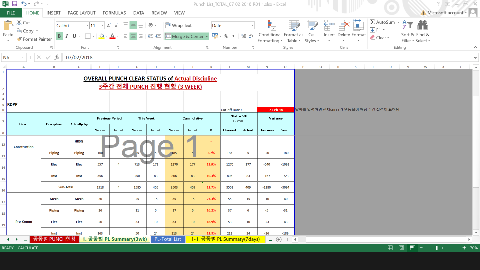
Task: Click the Increase Decimal icon
Action: (243, 36)
